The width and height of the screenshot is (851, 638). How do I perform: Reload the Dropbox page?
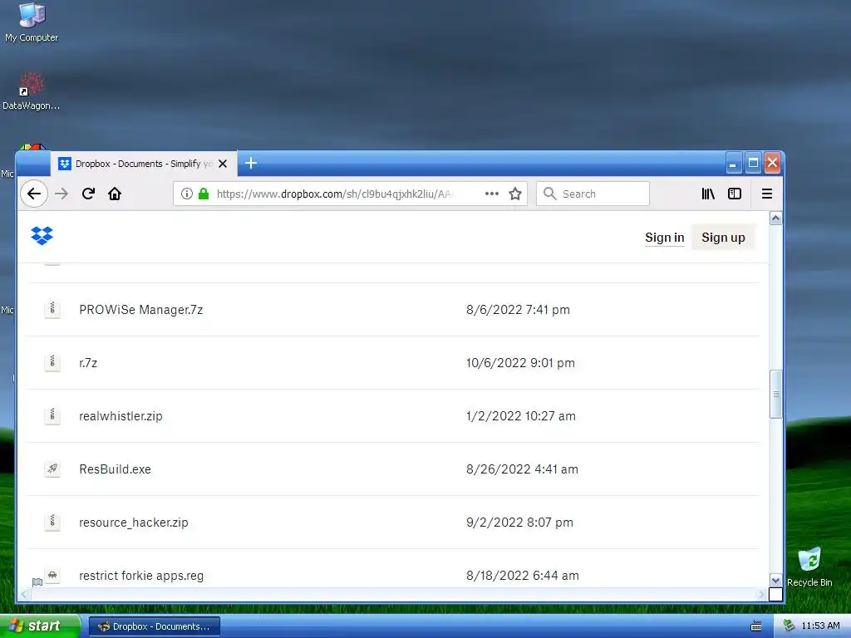[x=88, y=194]
